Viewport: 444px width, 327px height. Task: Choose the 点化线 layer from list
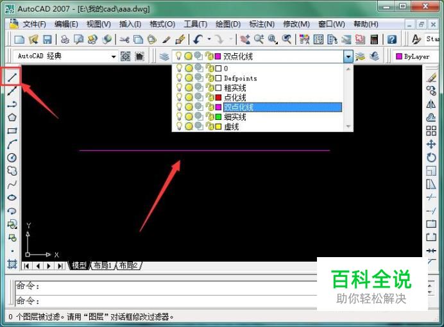click(235, 97)
